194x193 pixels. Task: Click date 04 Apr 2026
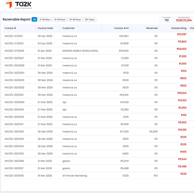point(45,44)
